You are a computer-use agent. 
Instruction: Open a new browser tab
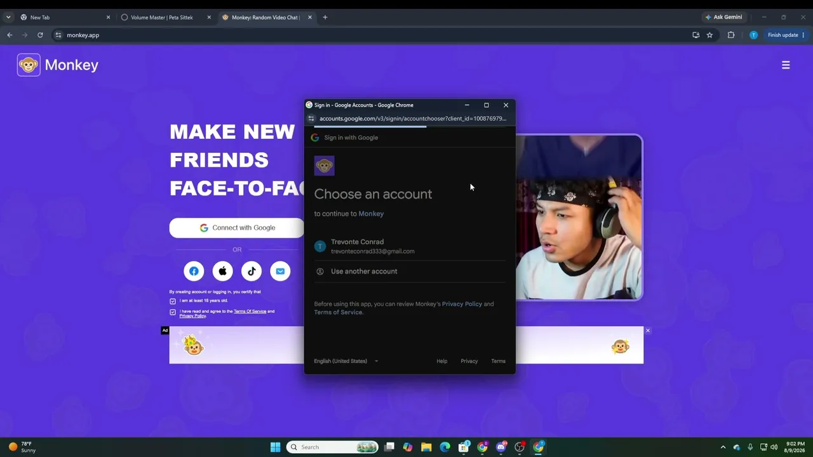point(325,17)
